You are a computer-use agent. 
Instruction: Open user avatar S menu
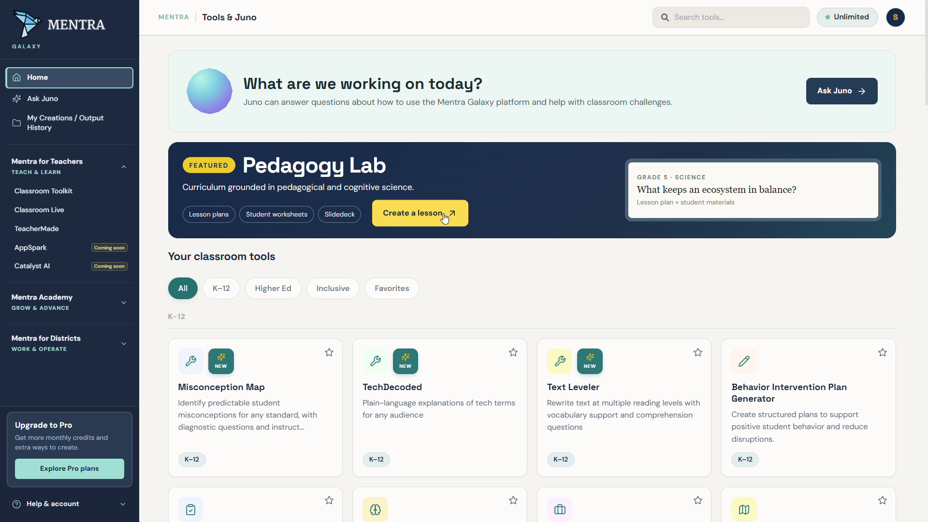tap(895, 17)
